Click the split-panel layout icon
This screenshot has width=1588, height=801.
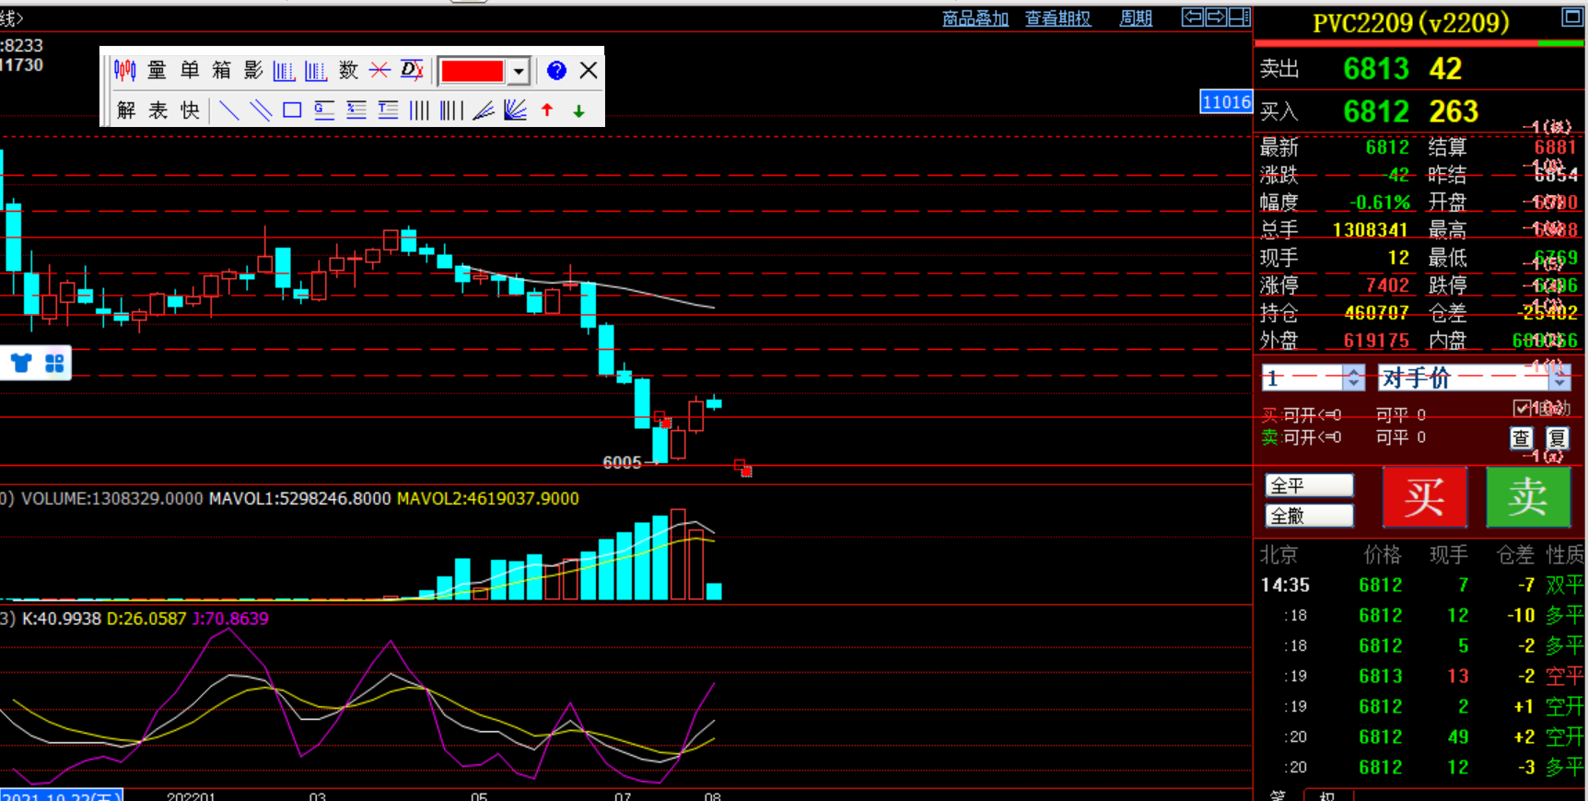tap(1240, 17)
